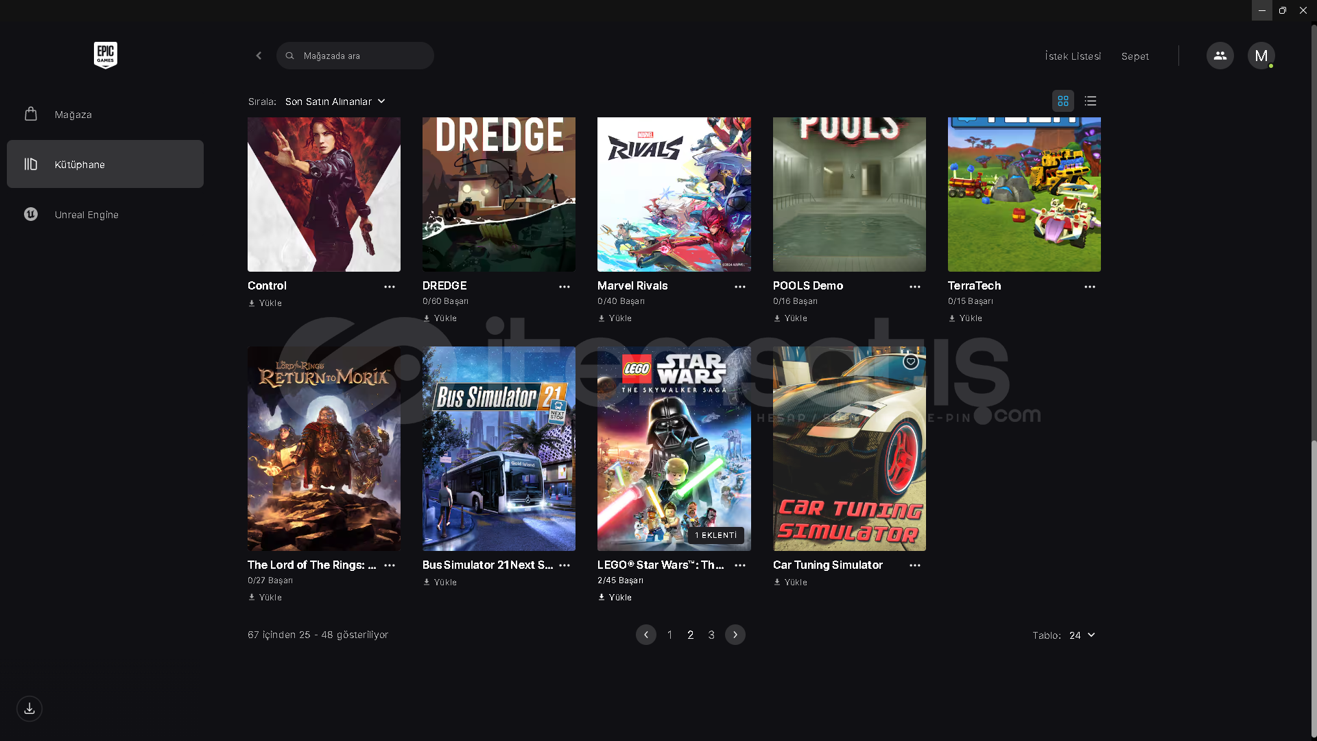Click the Epic Games logo
Screen dimensions: 1317x741
tap(106, 56)
